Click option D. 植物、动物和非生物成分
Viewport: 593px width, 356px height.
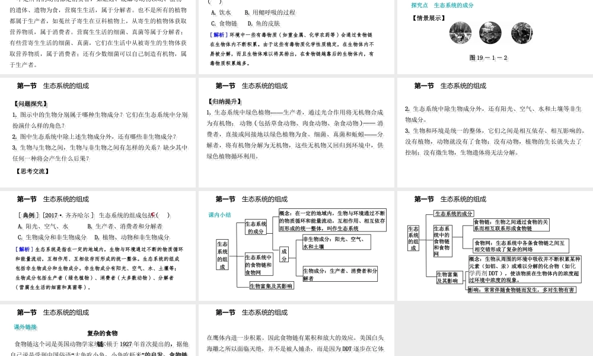coord(132,237)
